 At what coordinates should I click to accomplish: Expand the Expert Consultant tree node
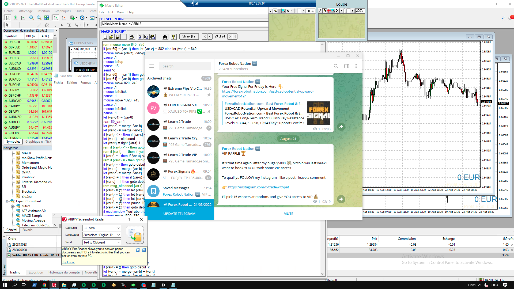click(x=7, y=201)
